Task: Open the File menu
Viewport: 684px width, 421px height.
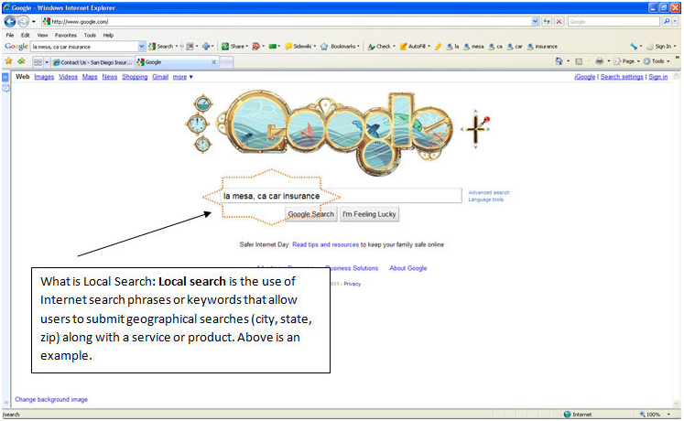Action: coord(9,36)
